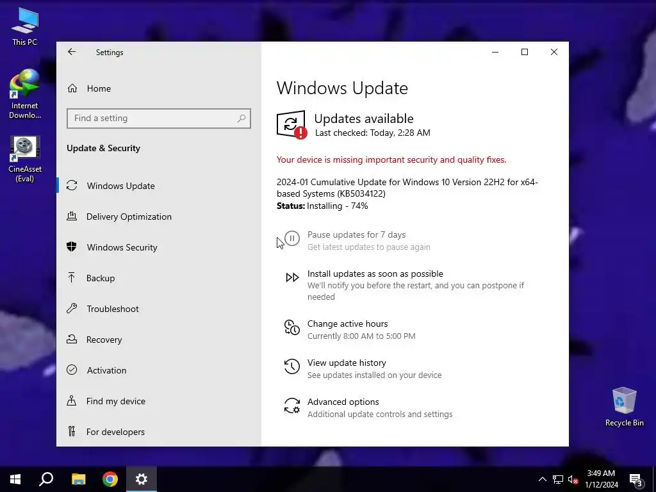Maximize the Settings window
Image resolution: width=656 pixels, height=492 pixels.
click(x=525, y=52)
